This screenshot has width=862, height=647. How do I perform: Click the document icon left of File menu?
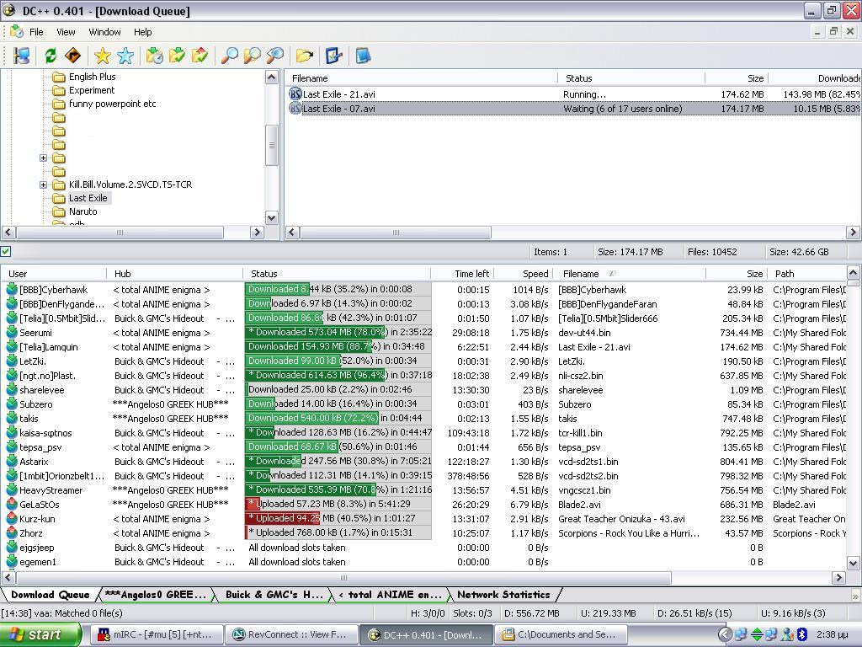17,31
